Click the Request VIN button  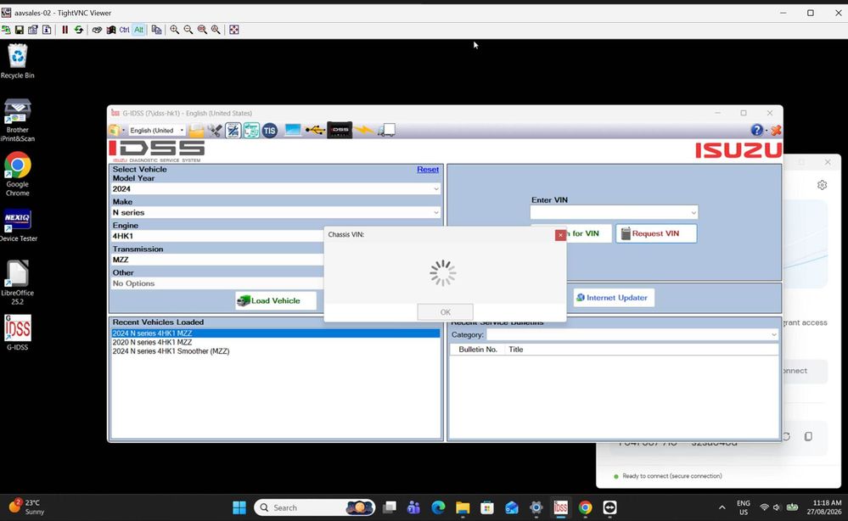coord(656,233)
